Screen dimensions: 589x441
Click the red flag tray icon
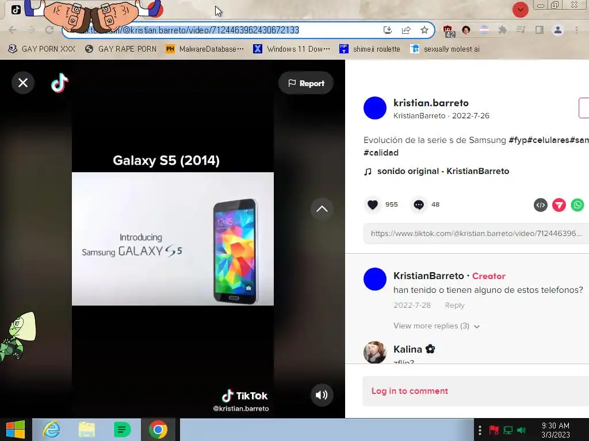pos(494,430)
